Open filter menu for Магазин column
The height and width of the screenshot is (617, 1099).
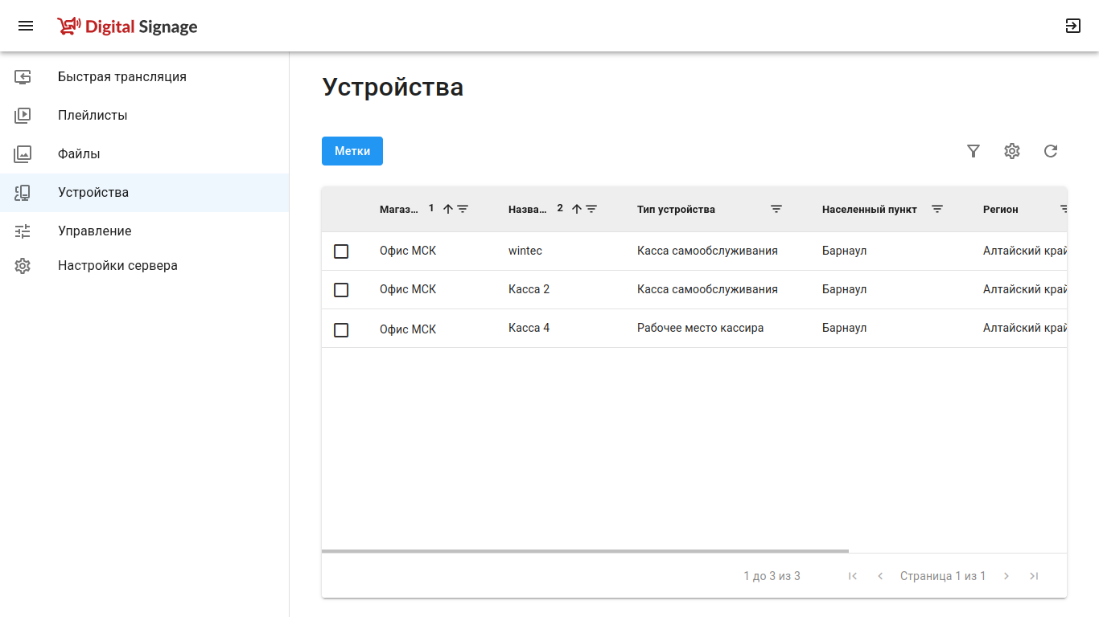tap(463, 209)
